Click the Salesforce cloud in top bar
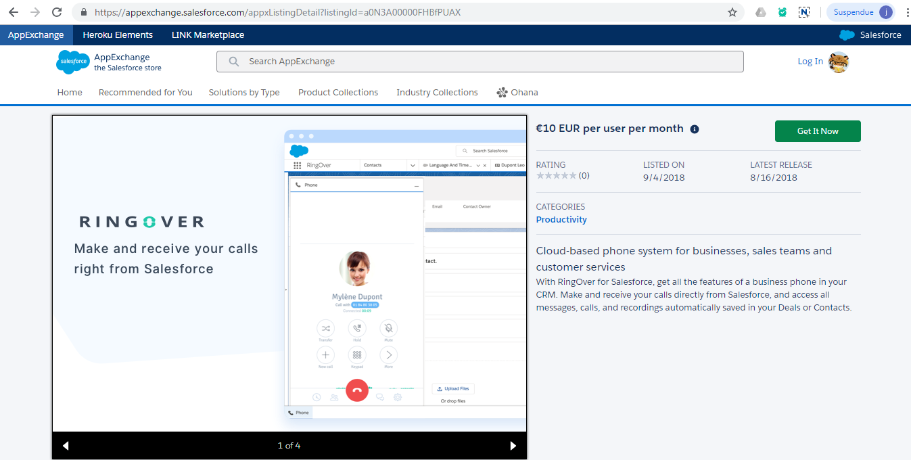Screen dimensions: 911x460 click(847, 35)
